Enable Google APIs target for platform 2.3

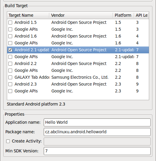tap(10, 91)
